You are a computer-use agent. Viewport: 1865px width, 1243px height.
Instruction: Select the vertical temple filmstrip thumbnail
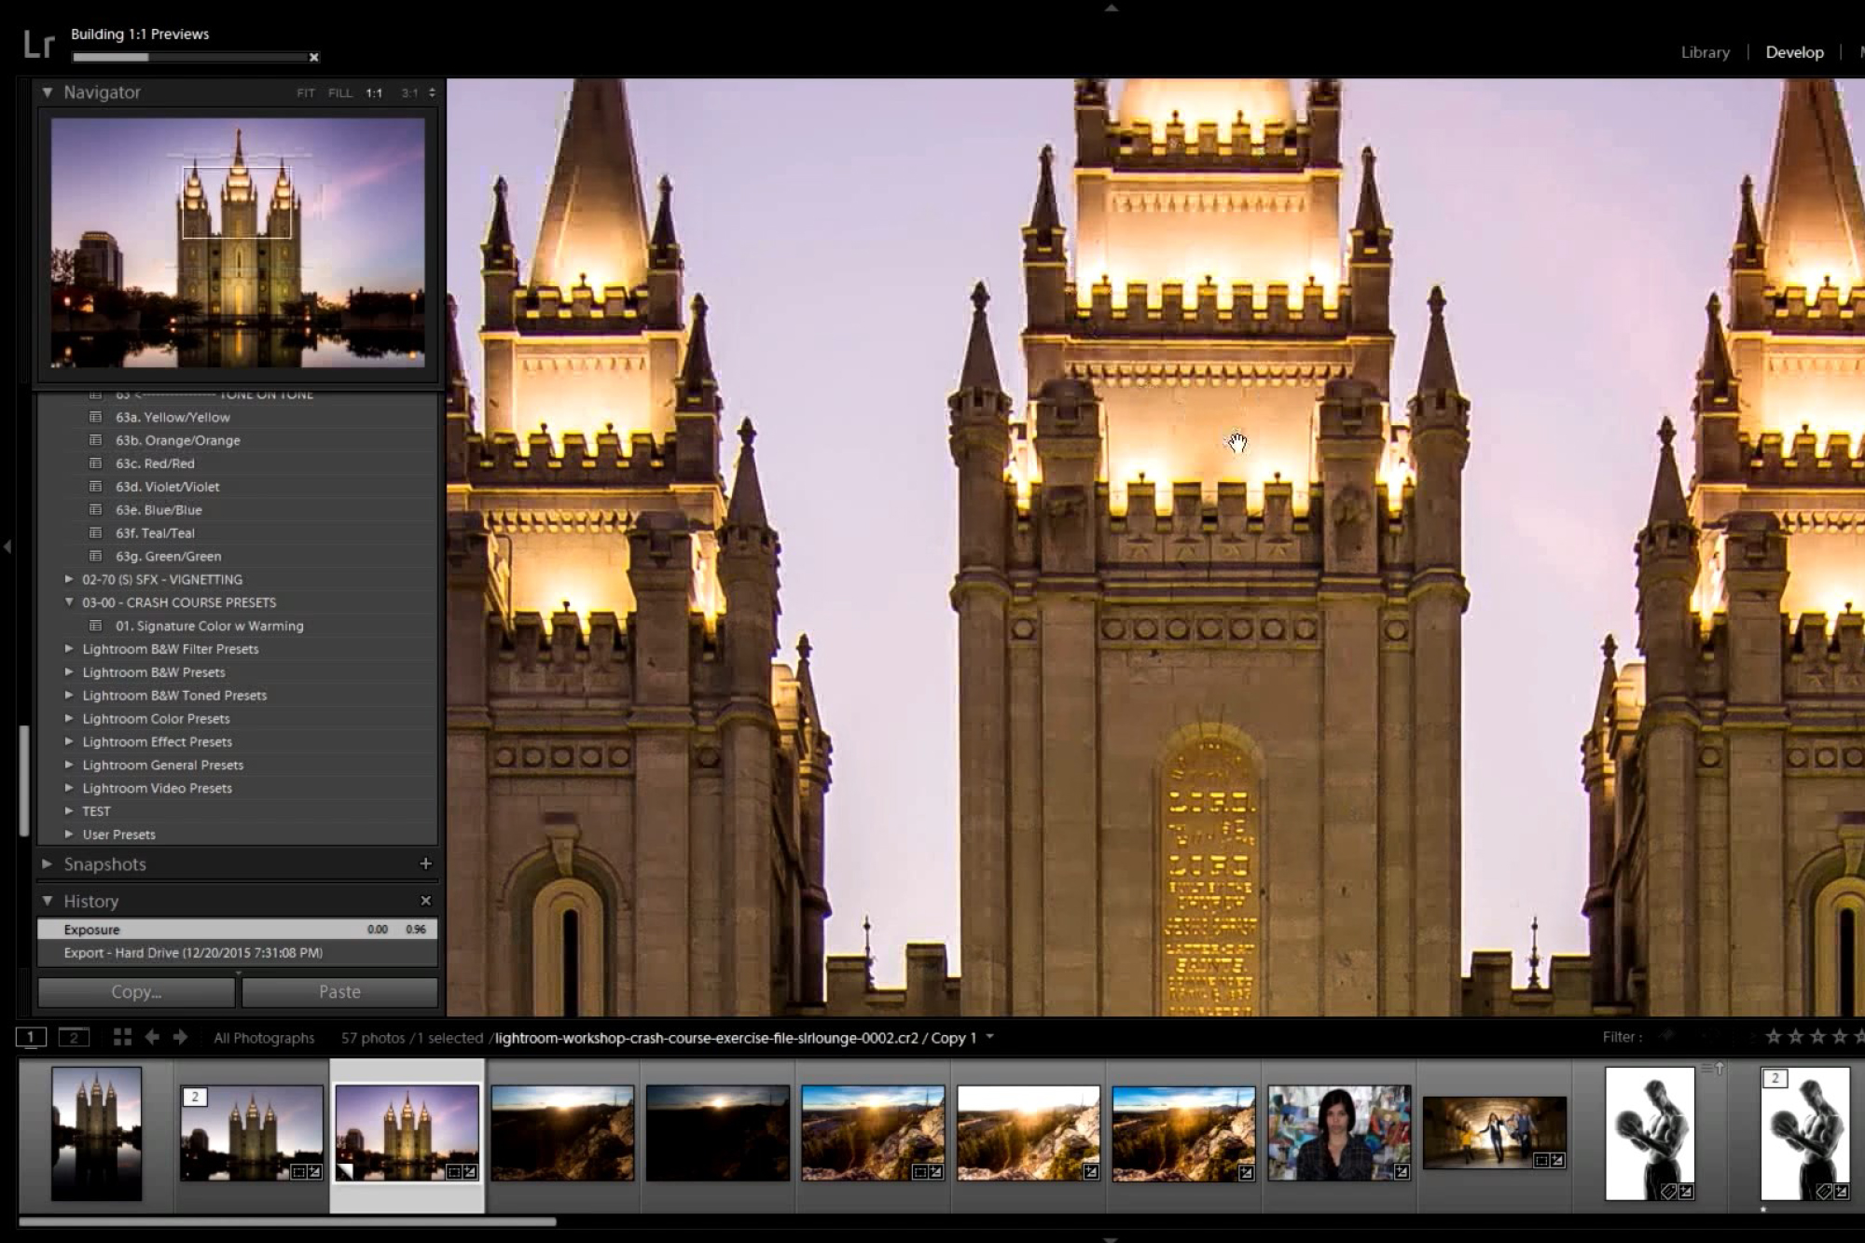click(x=96, y=1134)
